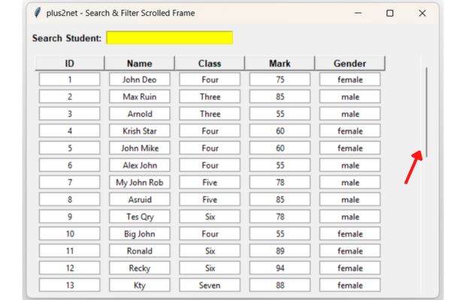The height and width of the screenshot is (300, 466).
Task: Click the Mark column header
Action: pyautogui.click(x=280, y=63)
